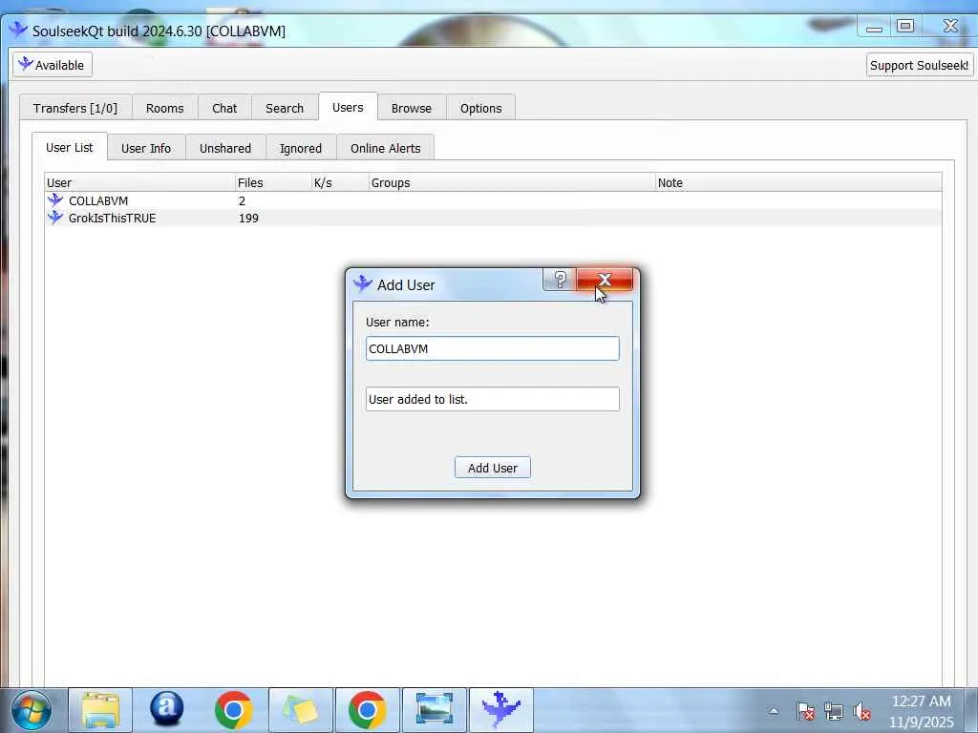Sort by the Note column header
The image size is (978, 733).
798,182
